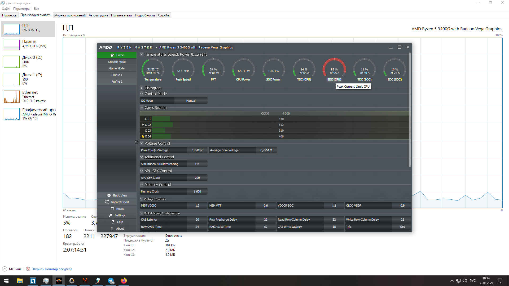This screenshot has width=509, height=286.
Task: Select Game Mode profile
Action: click(117, 68)
